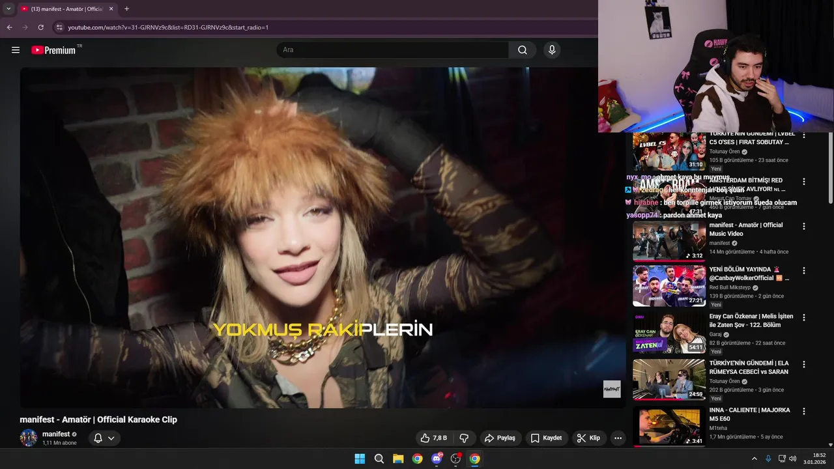This screenshot has height=469, width=834.
Task: Save video using Kaydet button
Action: pos(546,438)
